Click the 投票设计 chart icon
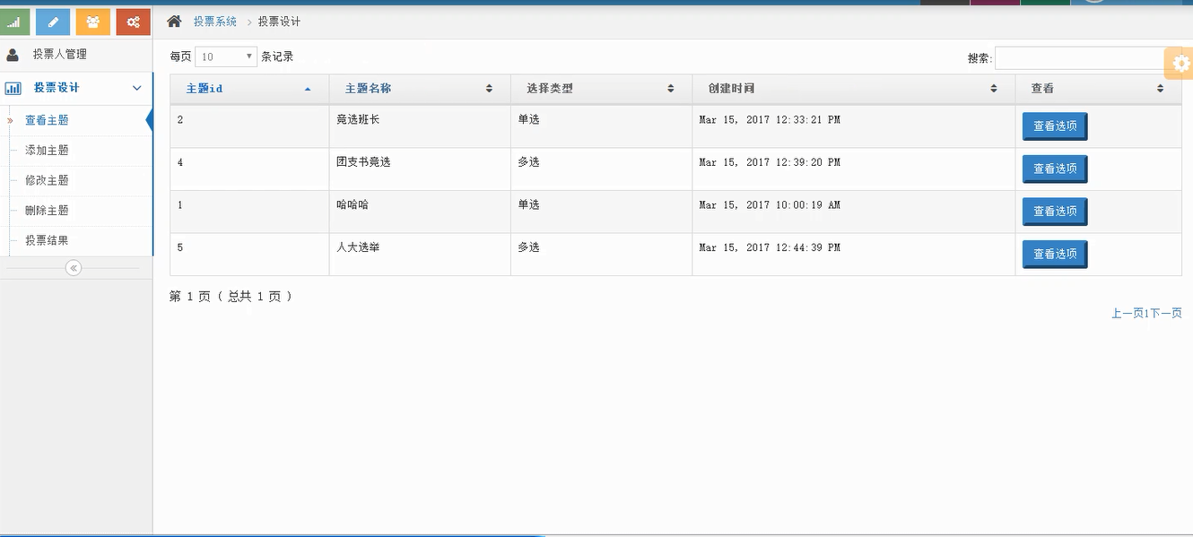1193x537 pixels. 13,88
